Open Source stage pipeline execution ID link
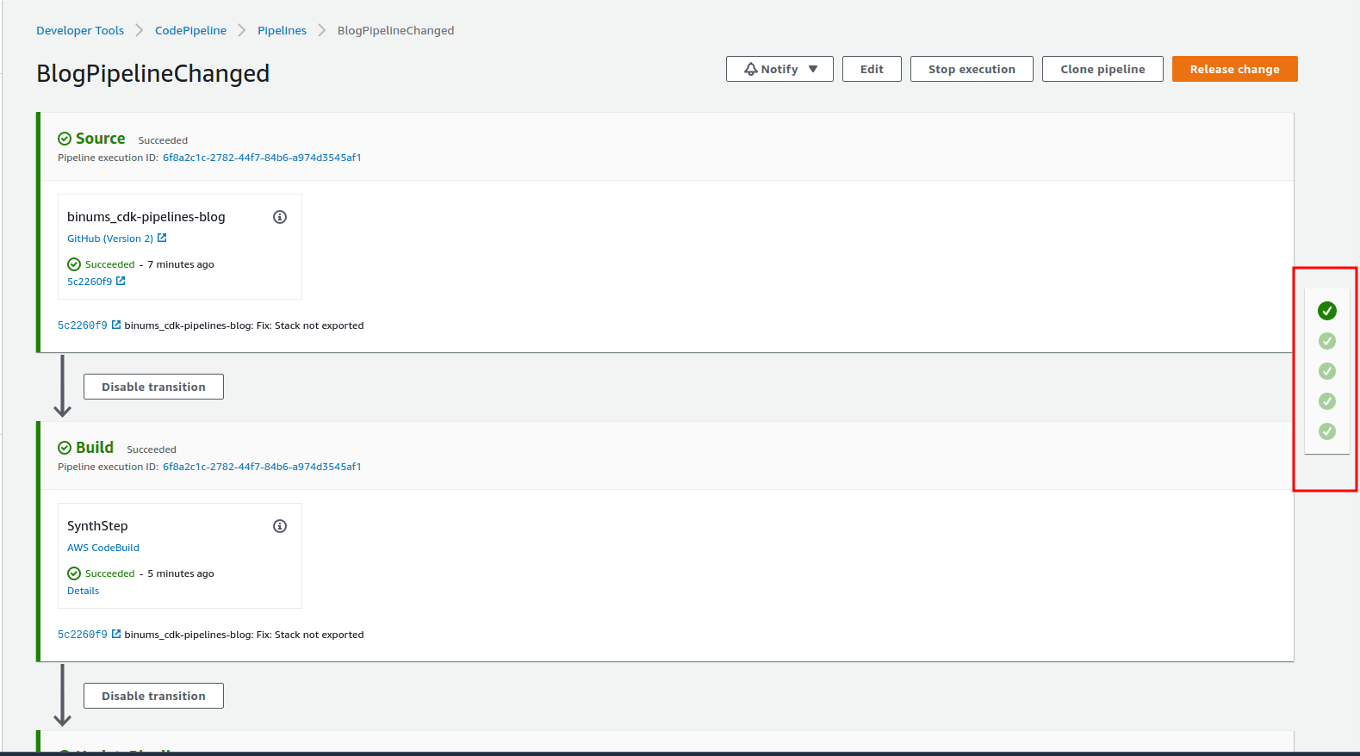1360x756 pixels. pyautogui.click(x=262, y=158)
